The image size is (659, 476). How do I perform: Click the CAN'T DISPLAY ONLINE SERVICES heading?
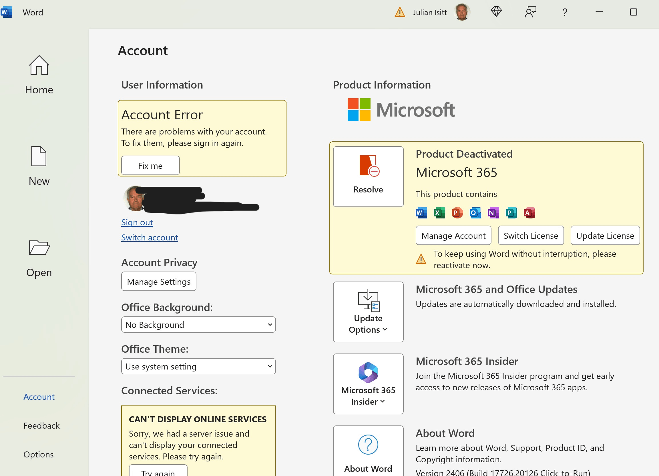(x=198, y=419)
